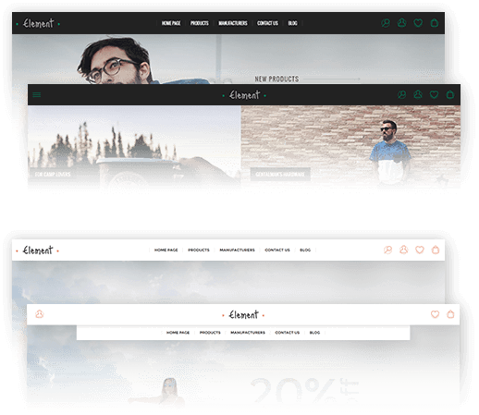Open the camping truck banner image
This screenshot has width=479, height=415.
(x=134, y=147)
